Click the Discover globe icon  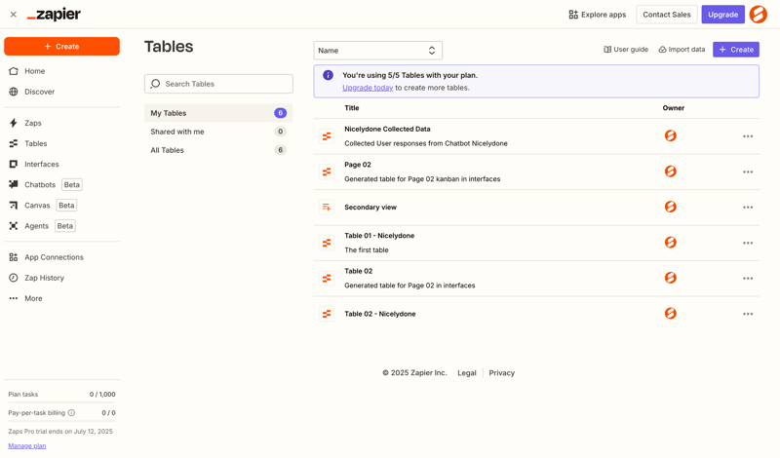pos(14,92)
